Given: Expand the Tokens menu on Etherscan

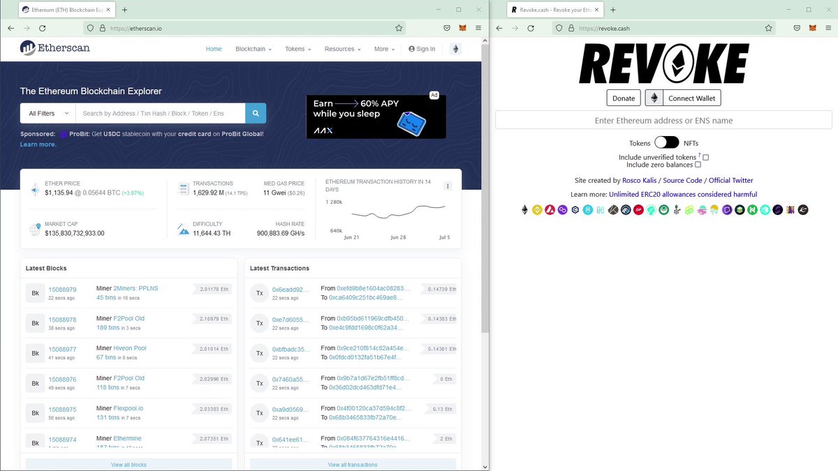Looking at the screenshot, I should 298,49.
